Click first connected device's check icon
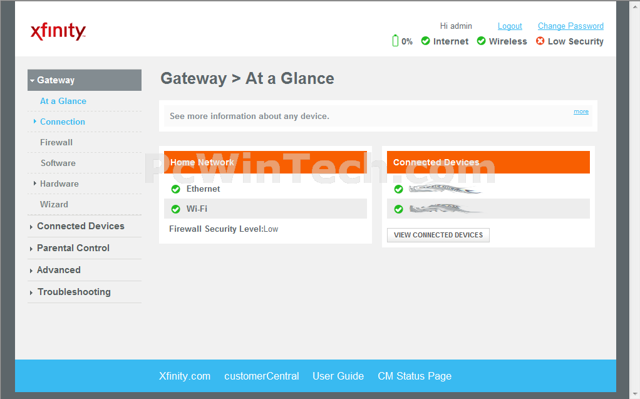The image size is (640, 399). pos(398,189)
